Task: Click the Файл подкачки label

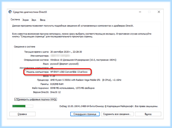Action: point(40,88)
